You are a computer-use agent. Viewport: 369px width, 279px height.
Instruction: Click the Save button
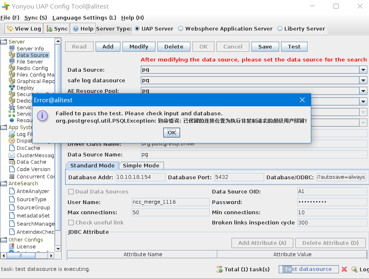tap(265, 47)
